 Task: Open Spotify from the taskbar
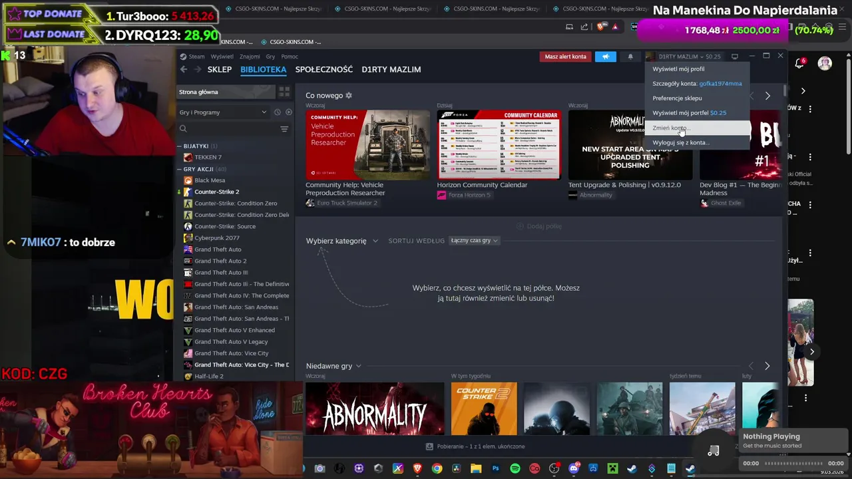coord(515,469)
